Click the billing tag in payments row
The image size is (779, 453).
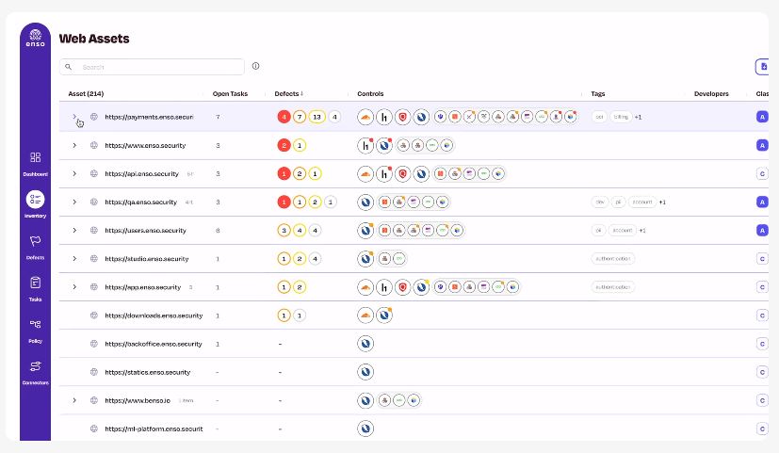(x=621, y=117)
